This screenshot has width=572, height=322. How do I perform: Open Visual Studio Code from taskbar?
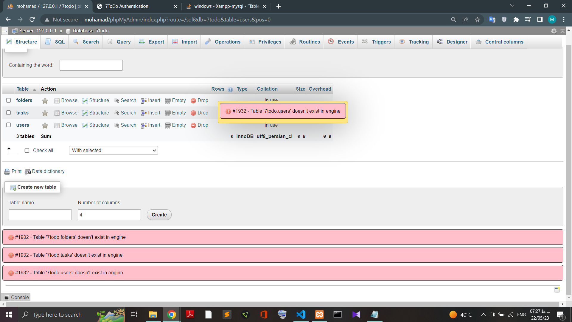[x=301, y=315]
